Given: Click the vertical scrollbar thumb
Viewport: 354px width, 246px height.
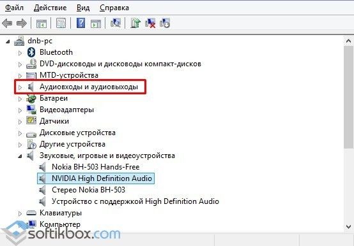Looking at the screenshot, I should pyautogui.click(x=348, y=97).
